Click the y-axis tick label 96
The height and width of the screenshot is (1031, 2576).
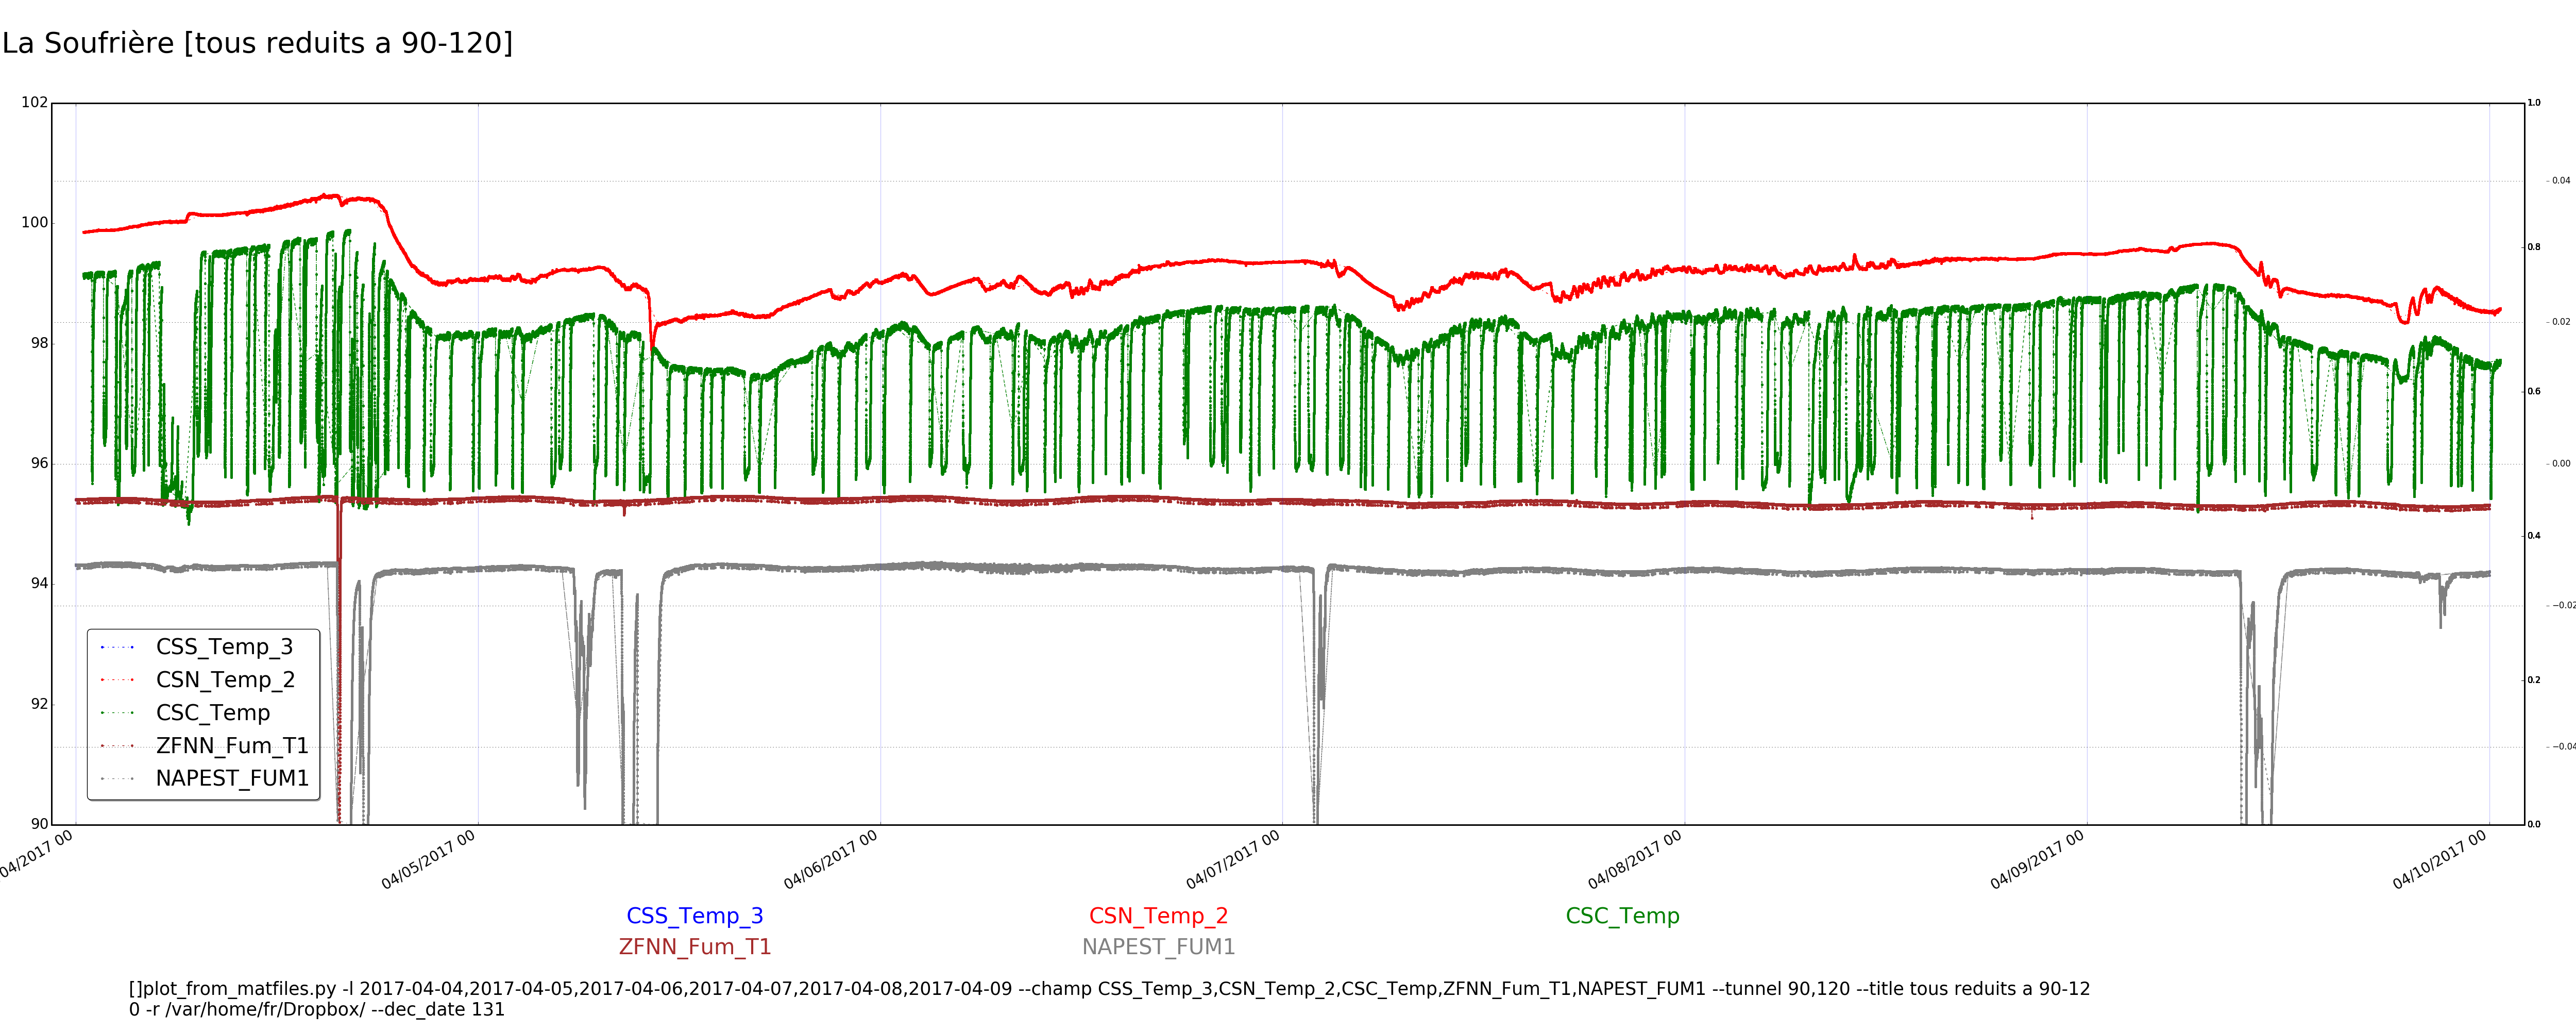click(39, 462)
